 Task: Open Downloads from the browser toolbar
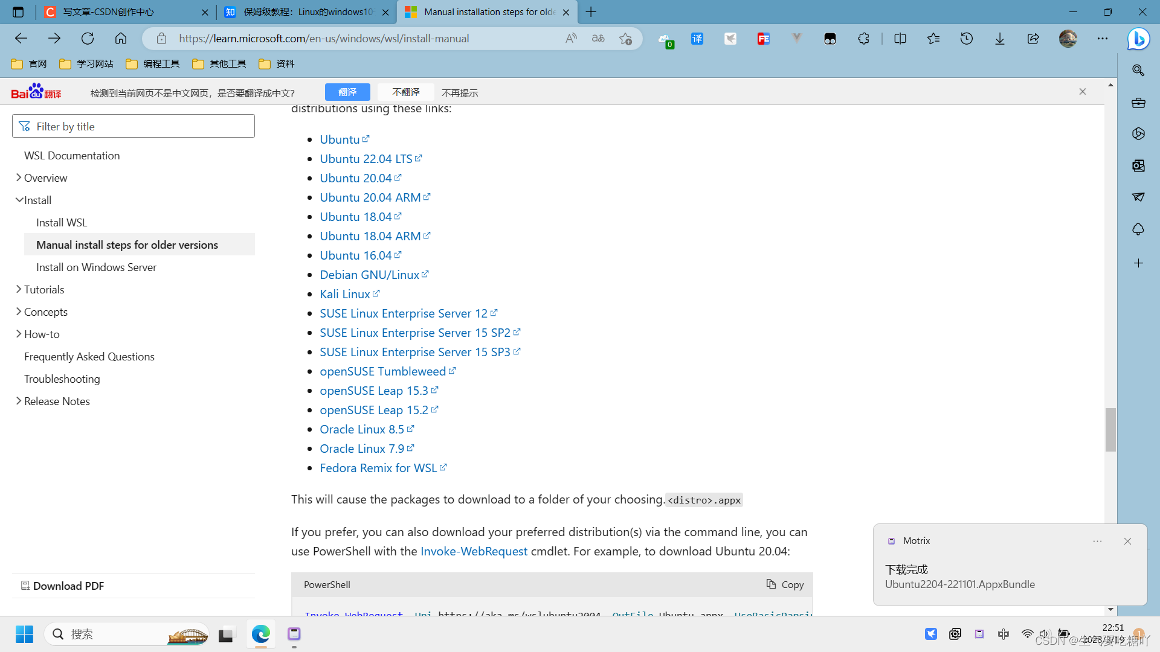click(x=1000, y=38)
